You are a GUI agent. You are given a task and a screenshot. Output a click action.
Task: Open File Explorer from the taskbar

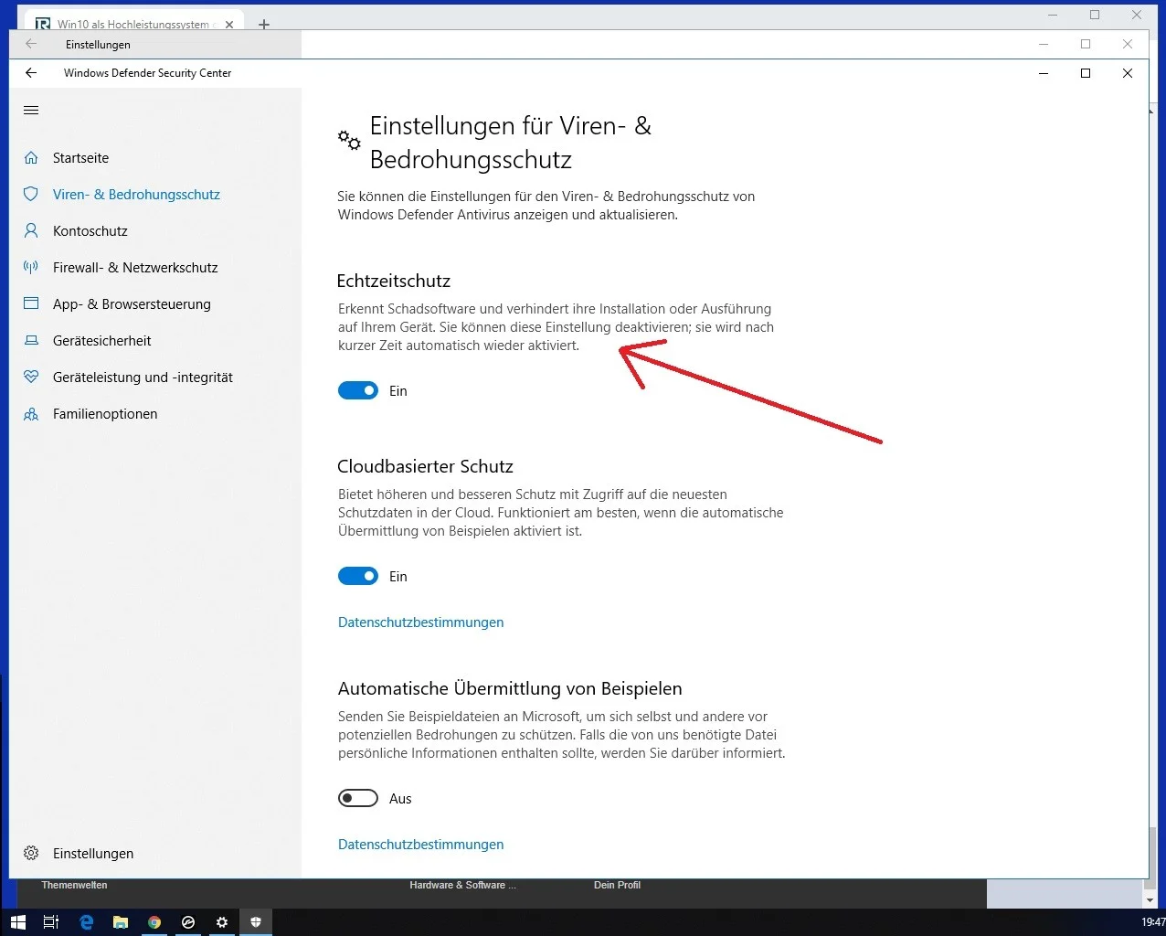(120, 922)
